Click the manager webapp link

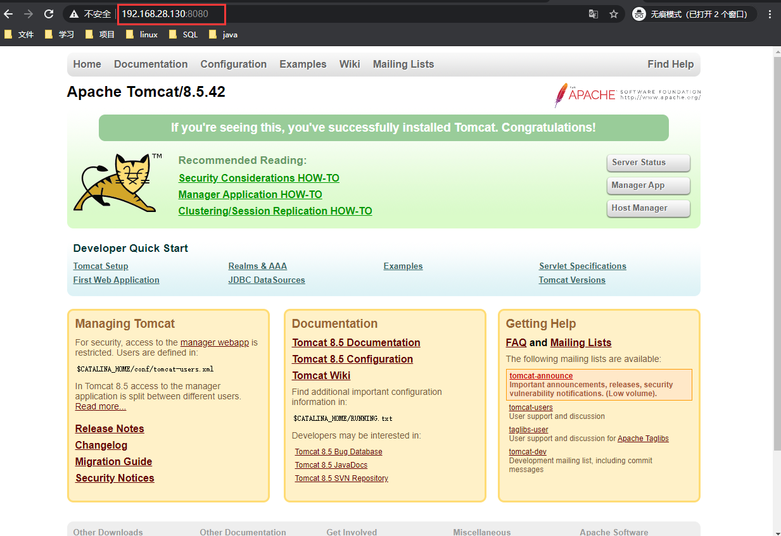tap(215, 342)
